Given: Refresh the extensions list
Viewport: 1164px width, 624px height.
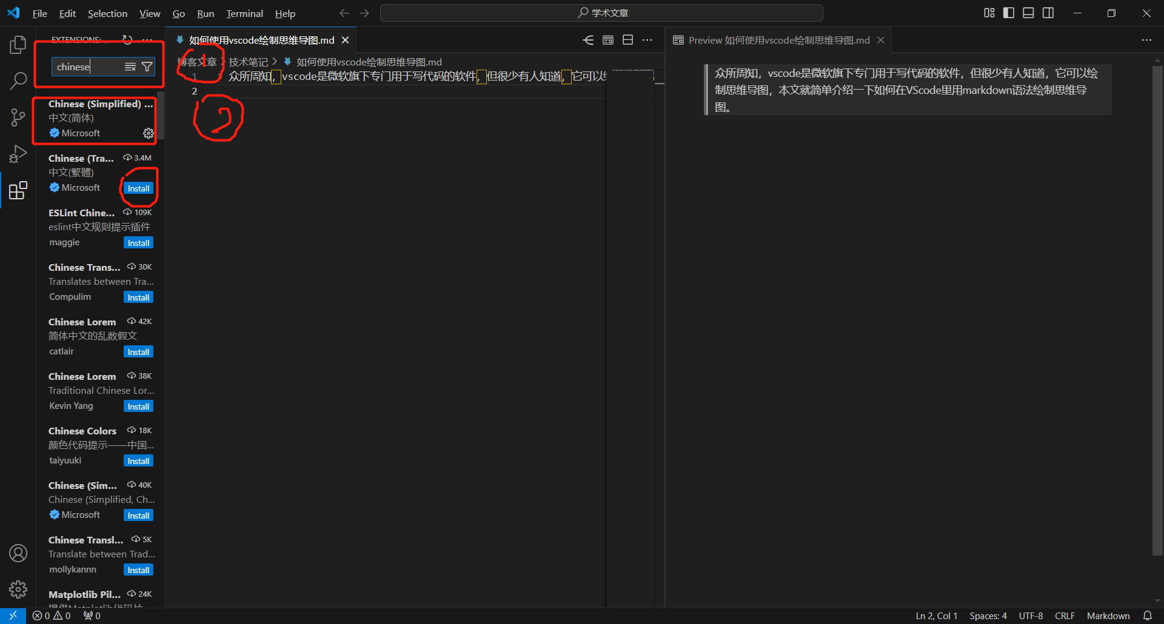Looking at the screenshot, I should (x=127, y=39).
